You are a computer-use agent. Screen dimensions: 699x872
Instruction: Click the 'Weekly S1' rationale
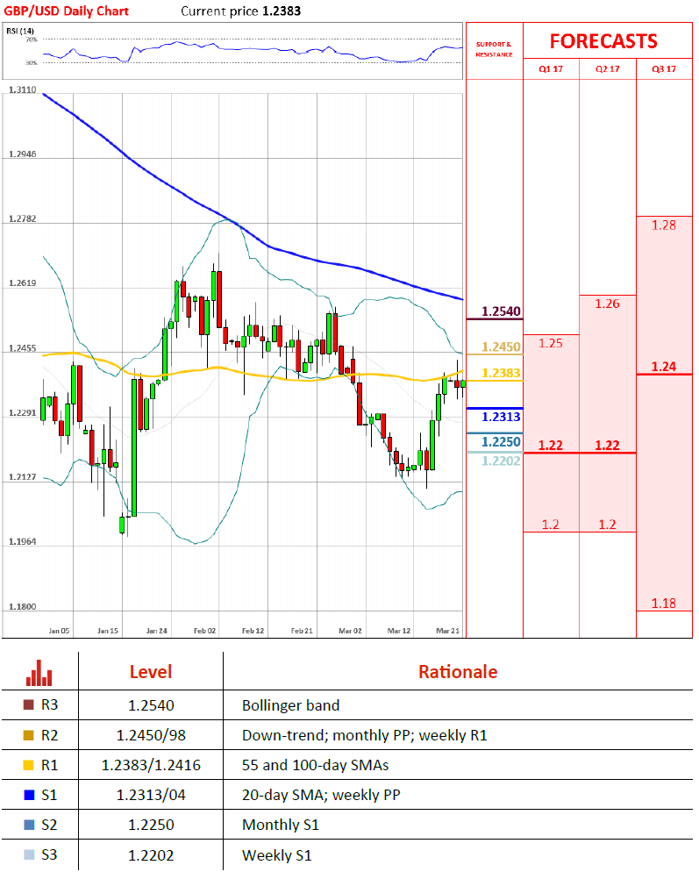tap(277, 855)
